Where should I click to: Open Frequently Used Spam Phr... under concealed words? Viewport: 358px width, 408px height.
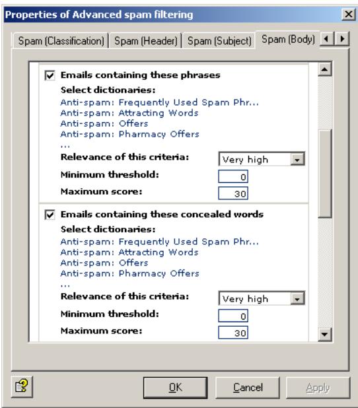[160, 242]
